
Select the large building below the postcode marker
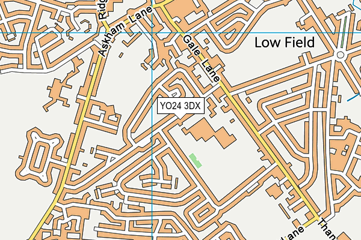209,133
